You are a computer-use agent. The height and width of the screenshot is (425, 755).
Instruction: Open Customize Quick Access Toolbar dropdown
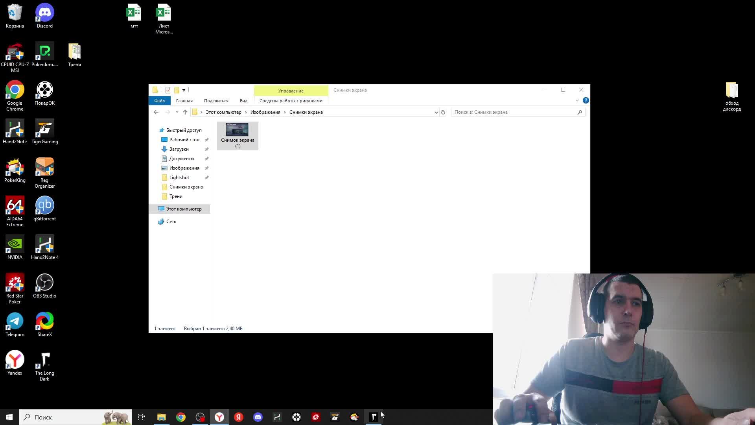pyautogui.click(x=184, y=90)
